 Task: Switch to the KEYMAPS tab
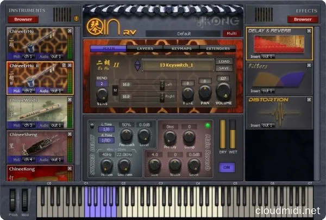pos(181,49)
